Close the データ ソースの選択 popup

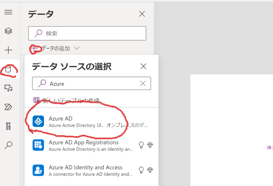coord(143,66)
